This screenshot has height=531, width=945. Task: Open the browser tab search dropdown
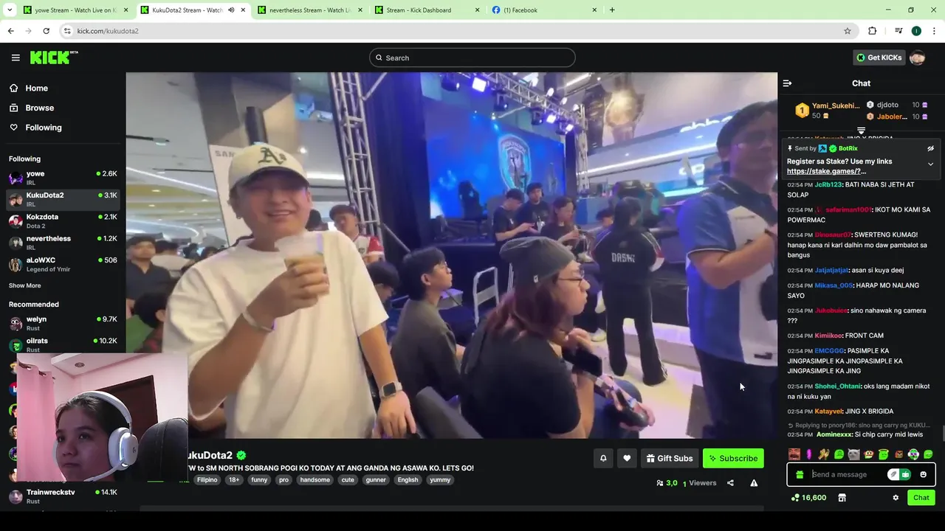coord(10,10)
